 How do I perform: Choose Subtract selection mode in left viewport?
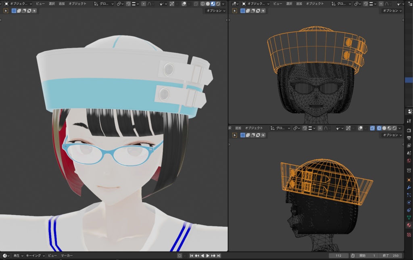[x=24, y=11]
